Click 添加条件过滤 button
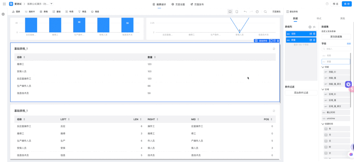Image resolution: width=354 pixels, height=162 pixels. point(301,93)
